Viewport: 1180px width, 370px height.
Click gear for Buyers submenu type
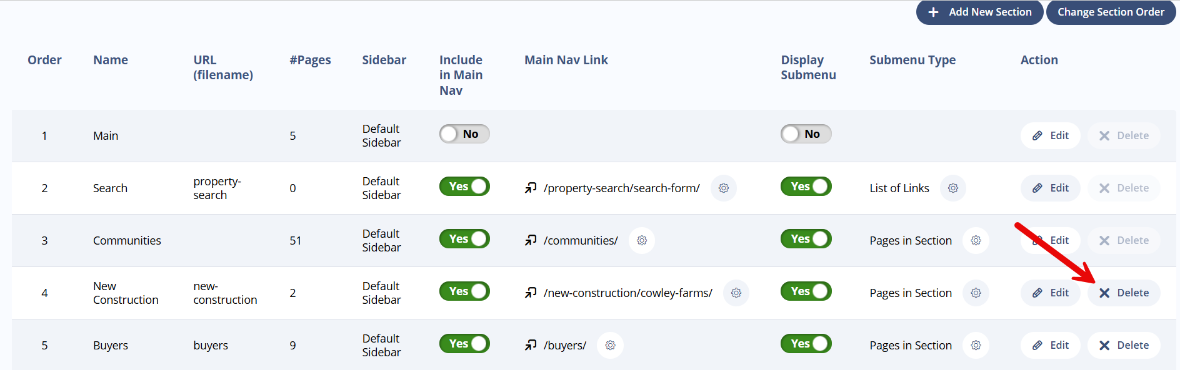pyautogui.click(x=976, y=345)
